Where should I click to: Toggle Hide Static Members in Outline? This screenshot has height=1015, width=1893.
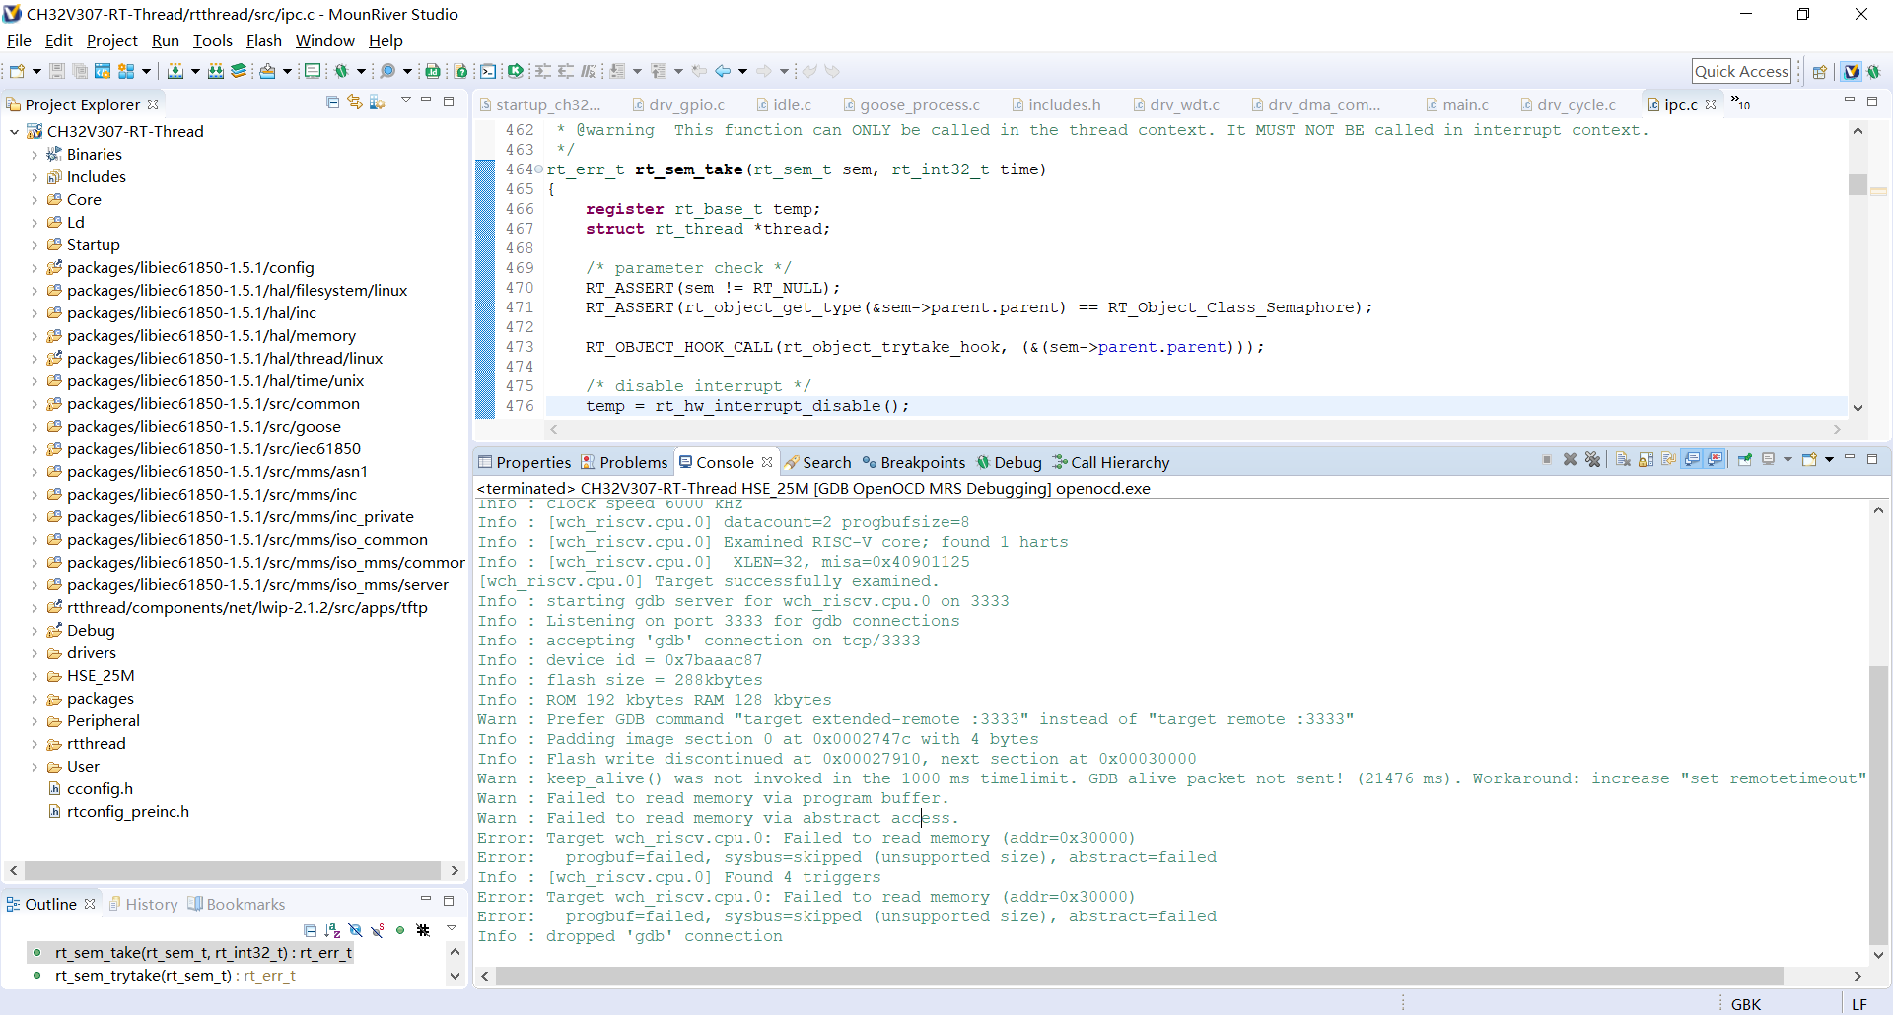pyautogui.click(x=378, y=930)
